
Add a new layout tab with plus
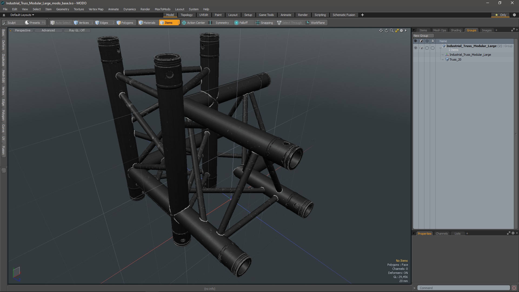(362, 15)
